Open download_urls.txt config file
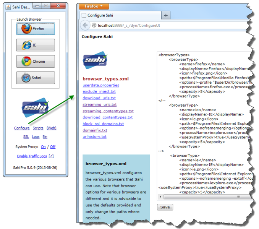 tap(99, 98)
